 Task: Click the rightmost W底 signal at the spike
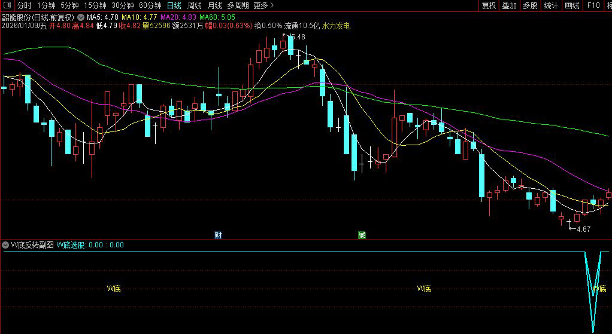click(599, 289)
